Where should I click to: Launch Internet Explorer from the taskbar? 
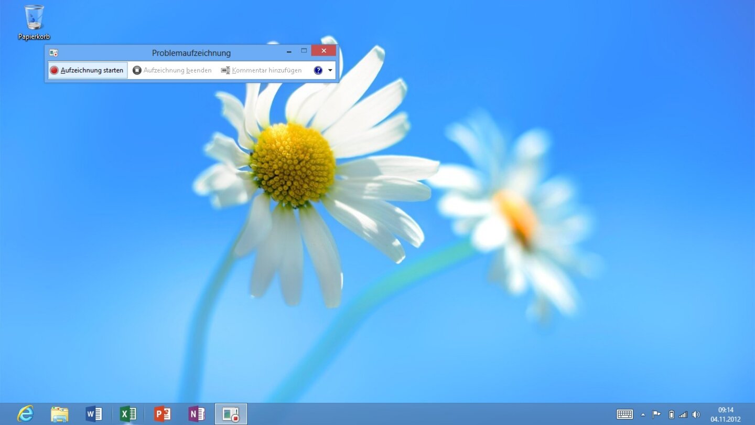point(25,414)
